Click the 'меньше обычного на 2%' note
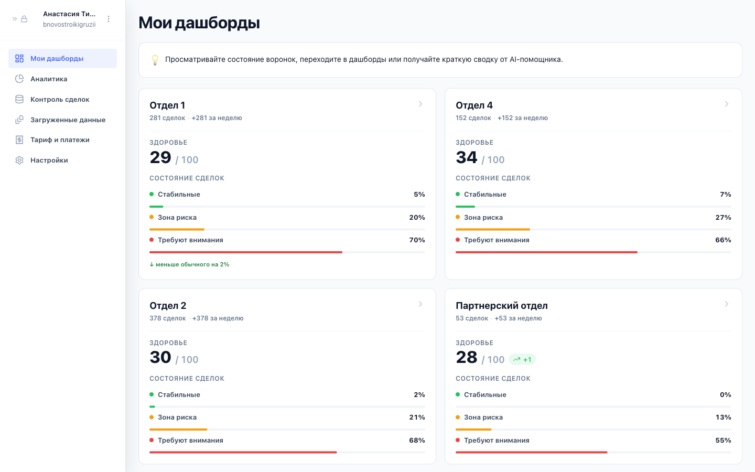 (x=189, y=264)
